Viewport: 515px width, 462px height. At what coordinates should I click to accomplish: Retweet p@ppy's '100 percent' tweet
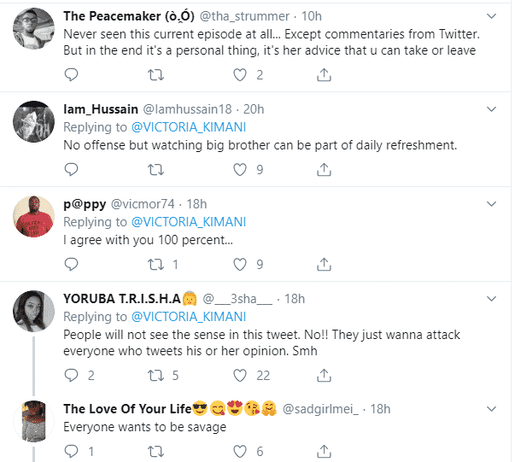tap(155, 264)
